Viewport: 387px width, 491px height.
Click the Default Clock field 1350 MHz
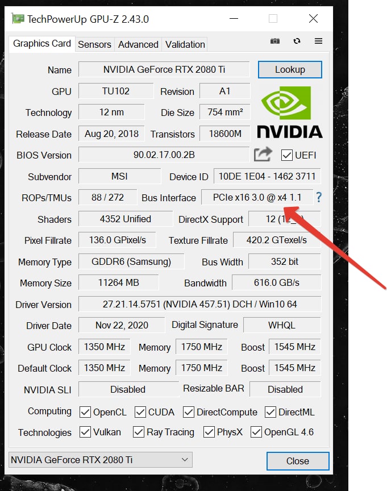104,368
